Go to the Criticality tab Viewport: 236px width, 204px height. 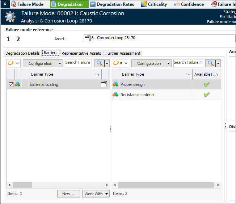point(154,4)
